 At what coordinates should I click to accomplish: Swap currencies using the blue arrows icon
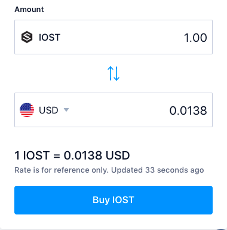click(113, 73)
